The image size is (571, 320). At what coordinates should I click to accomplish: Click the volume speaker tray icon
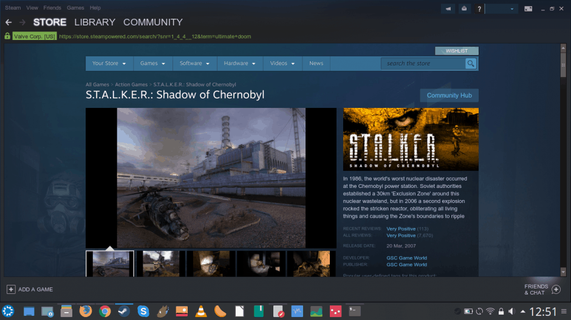point(511,312)
